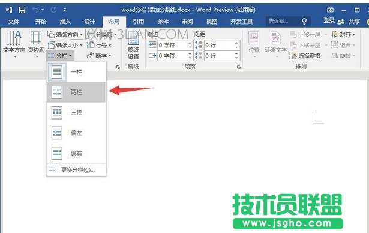This screenshot has width=369, height=233.
Task: Click the 分栏 columns dropdown button
Action: 60,56
